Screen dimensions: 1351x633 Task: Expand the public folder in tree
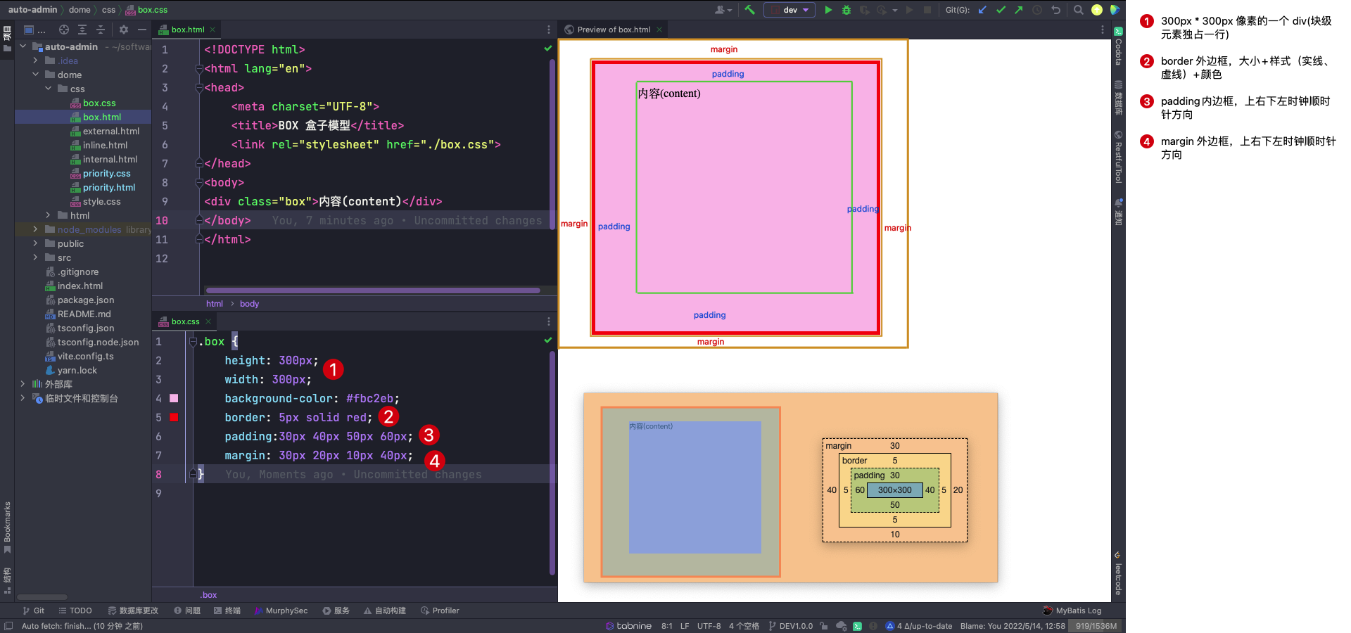(x=35, y=243)
